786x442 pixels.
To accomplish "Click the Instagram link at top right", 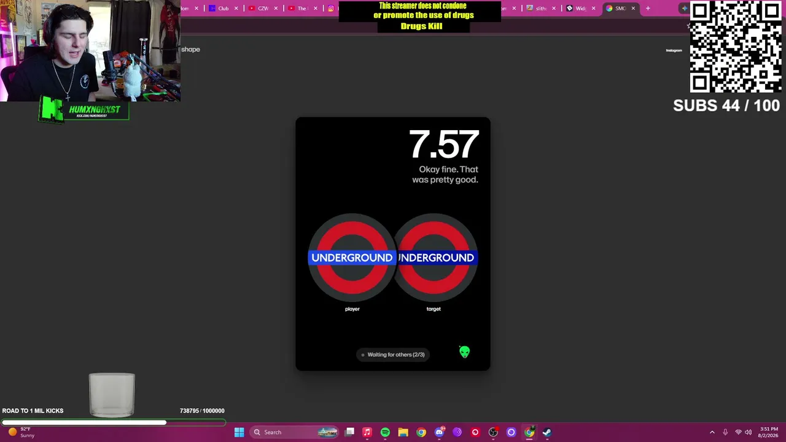I will coord(674,50).
